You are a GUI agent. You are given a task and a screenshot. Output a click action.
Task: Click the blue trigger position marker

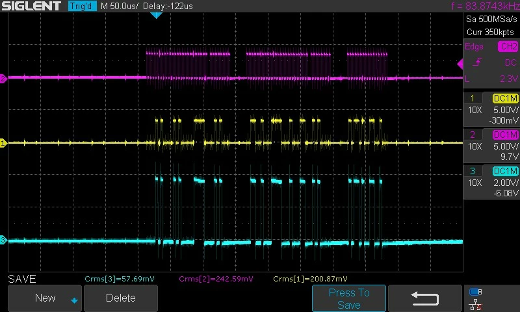coord(156,15)
